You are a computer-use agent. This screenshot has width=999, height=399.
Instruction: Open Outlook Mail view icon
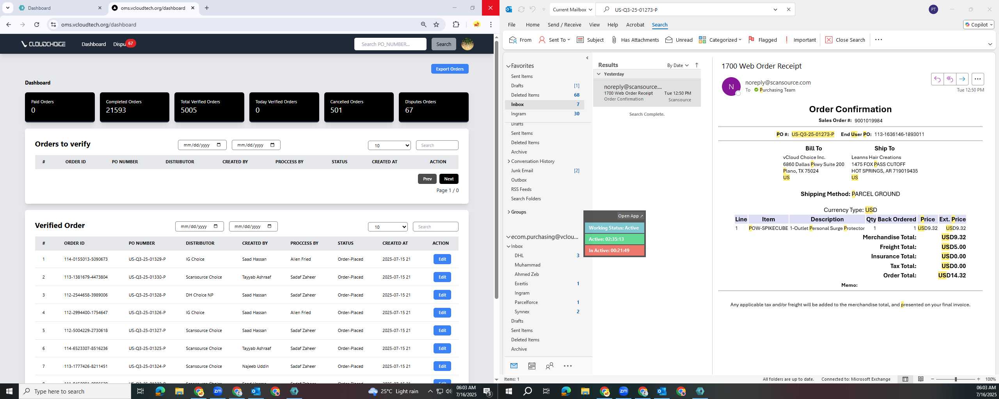pyautogui.click(x=514, y=366)
